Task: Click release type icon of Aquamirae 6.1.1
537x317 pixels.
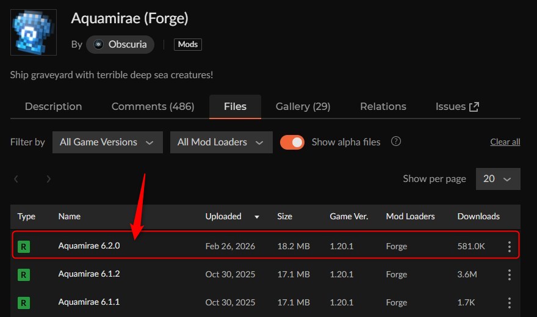Action: (24, 302)
